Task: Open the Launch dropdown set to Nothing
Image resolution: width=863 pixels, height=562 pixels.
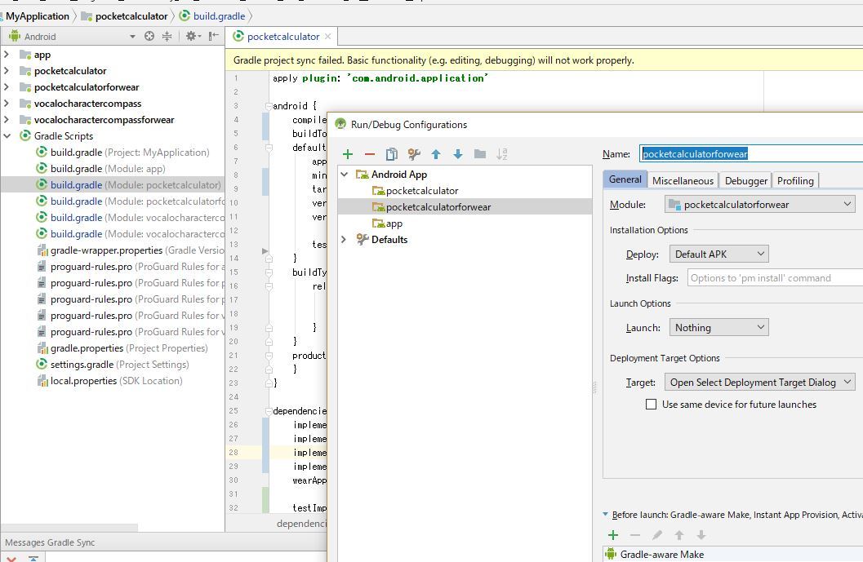Action: [x=718, y=328]
